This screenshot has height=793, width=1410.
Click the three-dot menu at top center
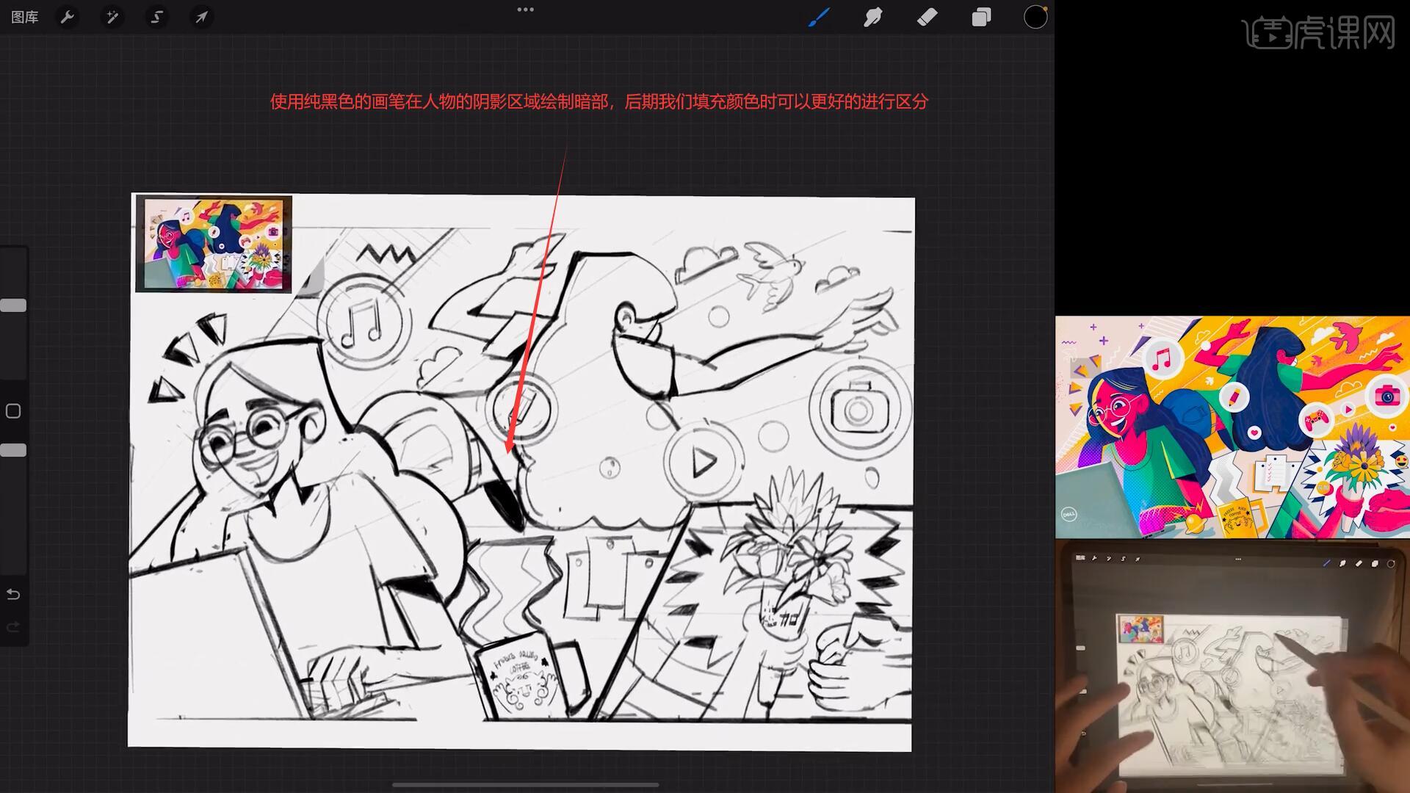525,10
